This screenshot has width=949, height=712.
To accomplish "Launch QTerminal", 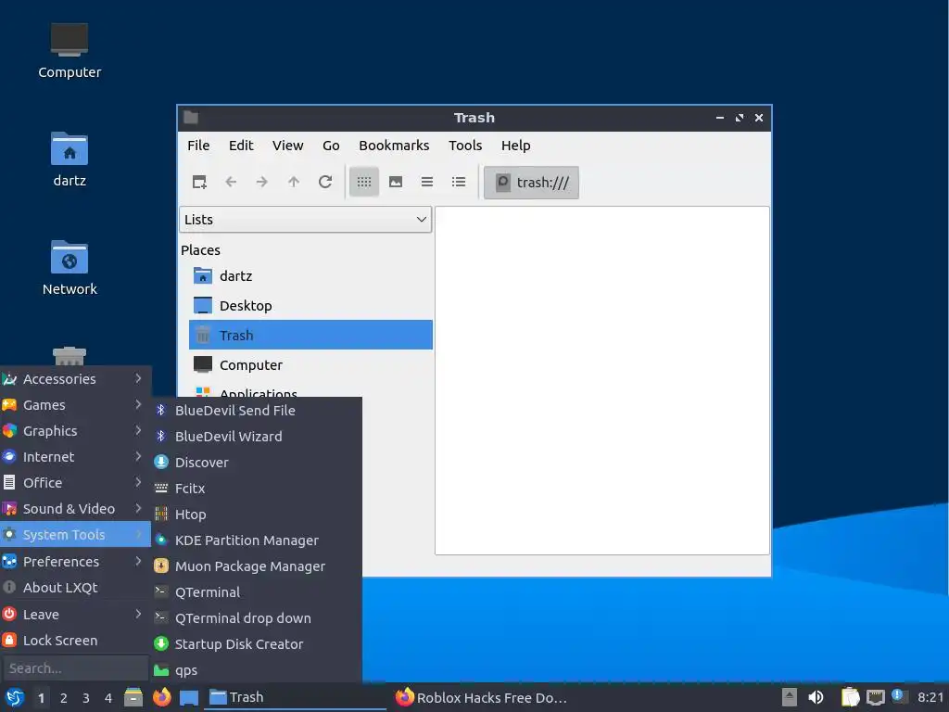I will pyautogui.click(x=257, y=592).
